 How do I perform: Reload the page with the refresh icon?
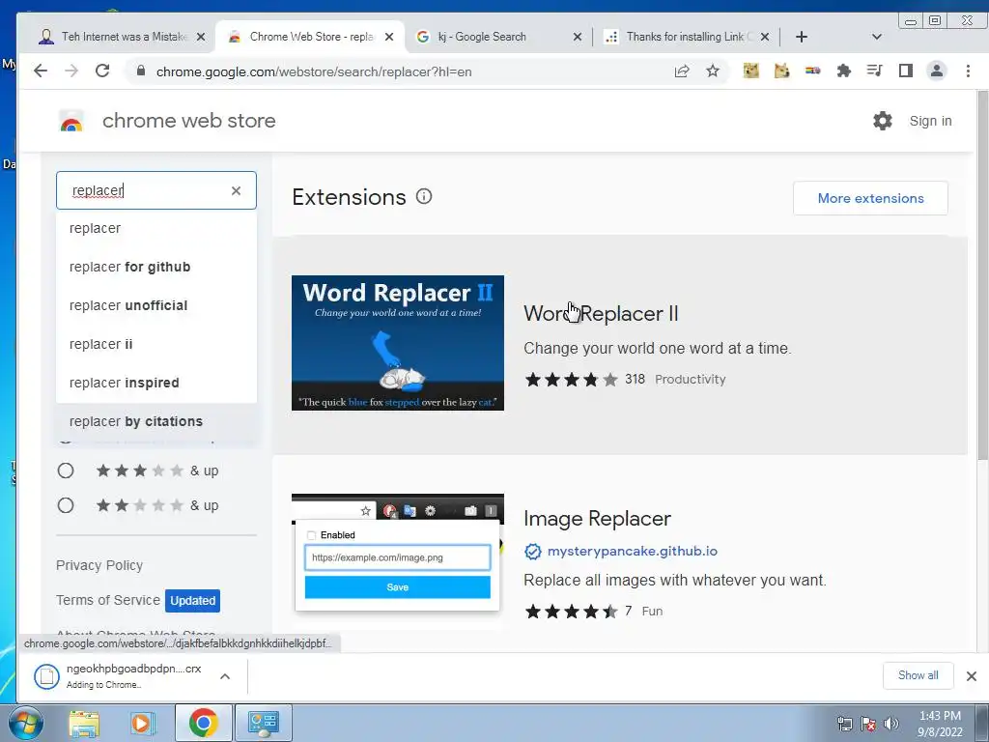point(102,71)
